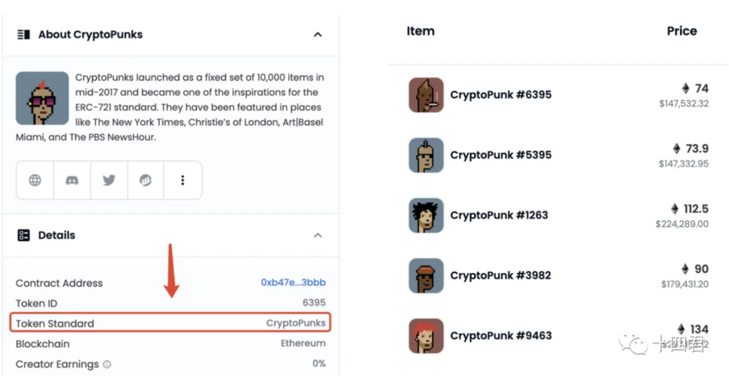Click the About CryptoPunks list icon
Image resolution: width=729 pixels, height=376 pixels.
click(x=24, y=34)
